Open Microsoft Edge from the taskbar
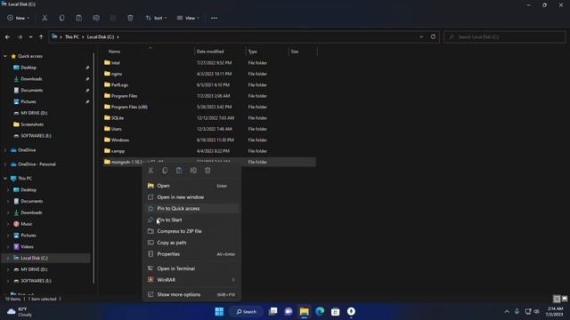 (x=320, y=312)
